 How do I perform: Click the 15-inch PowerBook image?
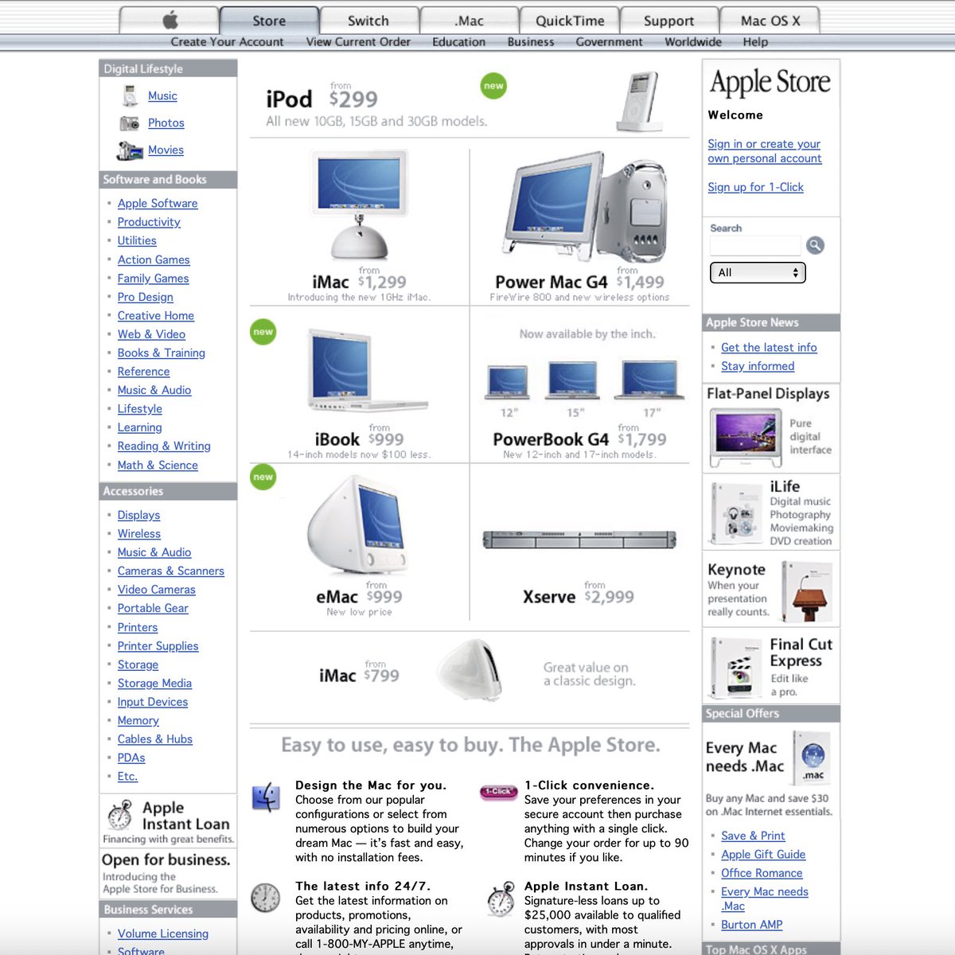click(x=573, y=380)
